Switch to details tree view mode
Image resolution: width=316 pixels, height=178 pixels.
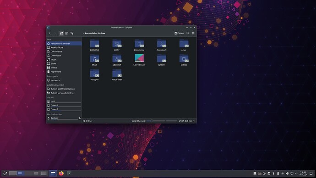[72, 33]
